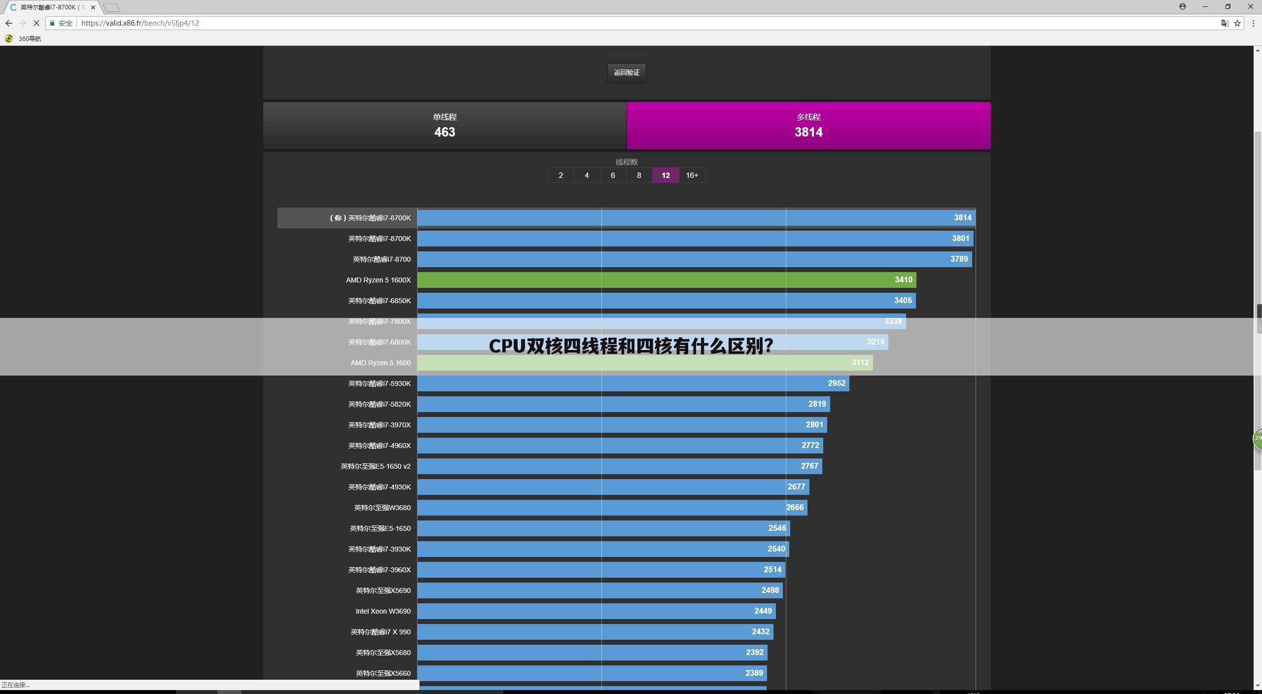Click the 2666 score value
1262x694 pixels.
[x=795, y=508]
